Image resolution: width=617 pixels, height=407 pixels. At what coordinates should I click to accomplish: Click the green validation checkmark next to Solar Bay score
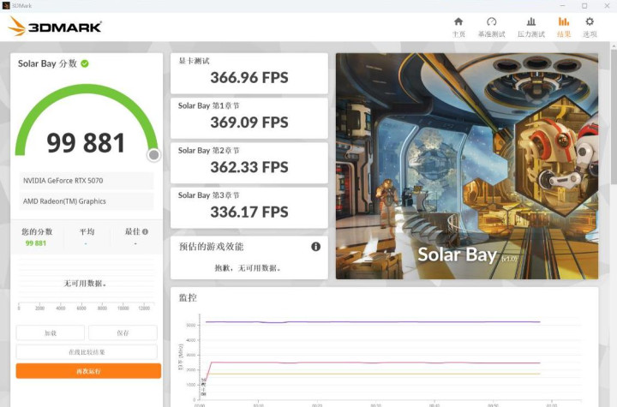[85, 63]
